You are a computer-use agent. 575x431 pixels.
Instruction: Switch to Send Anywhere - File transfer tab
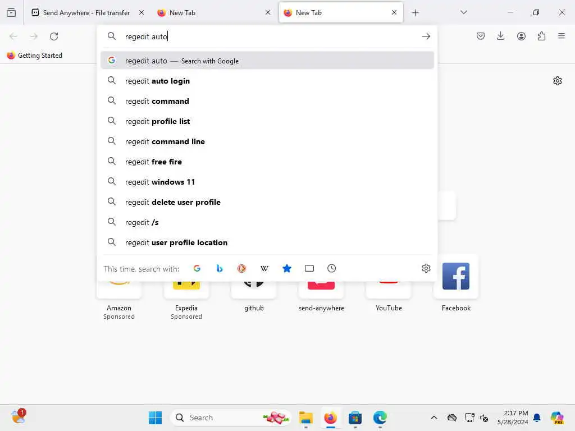pyautogui.click(x=86, y=13)
